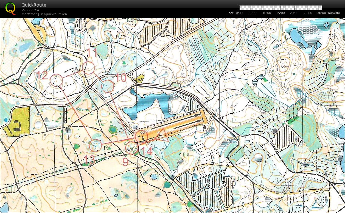Select the 30:00 pace value

322,13
